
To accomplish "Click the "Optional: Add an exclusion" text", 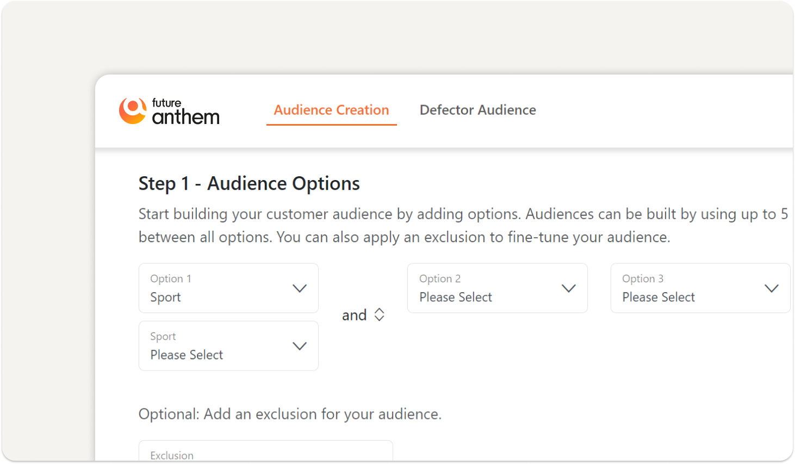I will coord(290,414).
